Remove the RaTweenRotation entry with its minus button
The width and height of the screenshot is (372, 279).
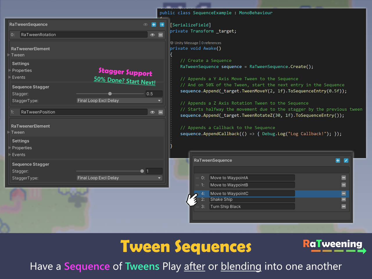coord(160,35)
